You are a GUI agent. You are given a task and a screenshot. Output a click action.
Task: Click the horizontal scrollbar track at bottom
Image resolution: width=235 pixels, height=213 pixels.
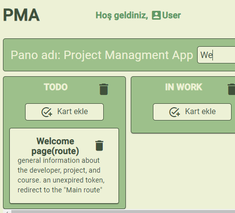[x=123, y=212]
